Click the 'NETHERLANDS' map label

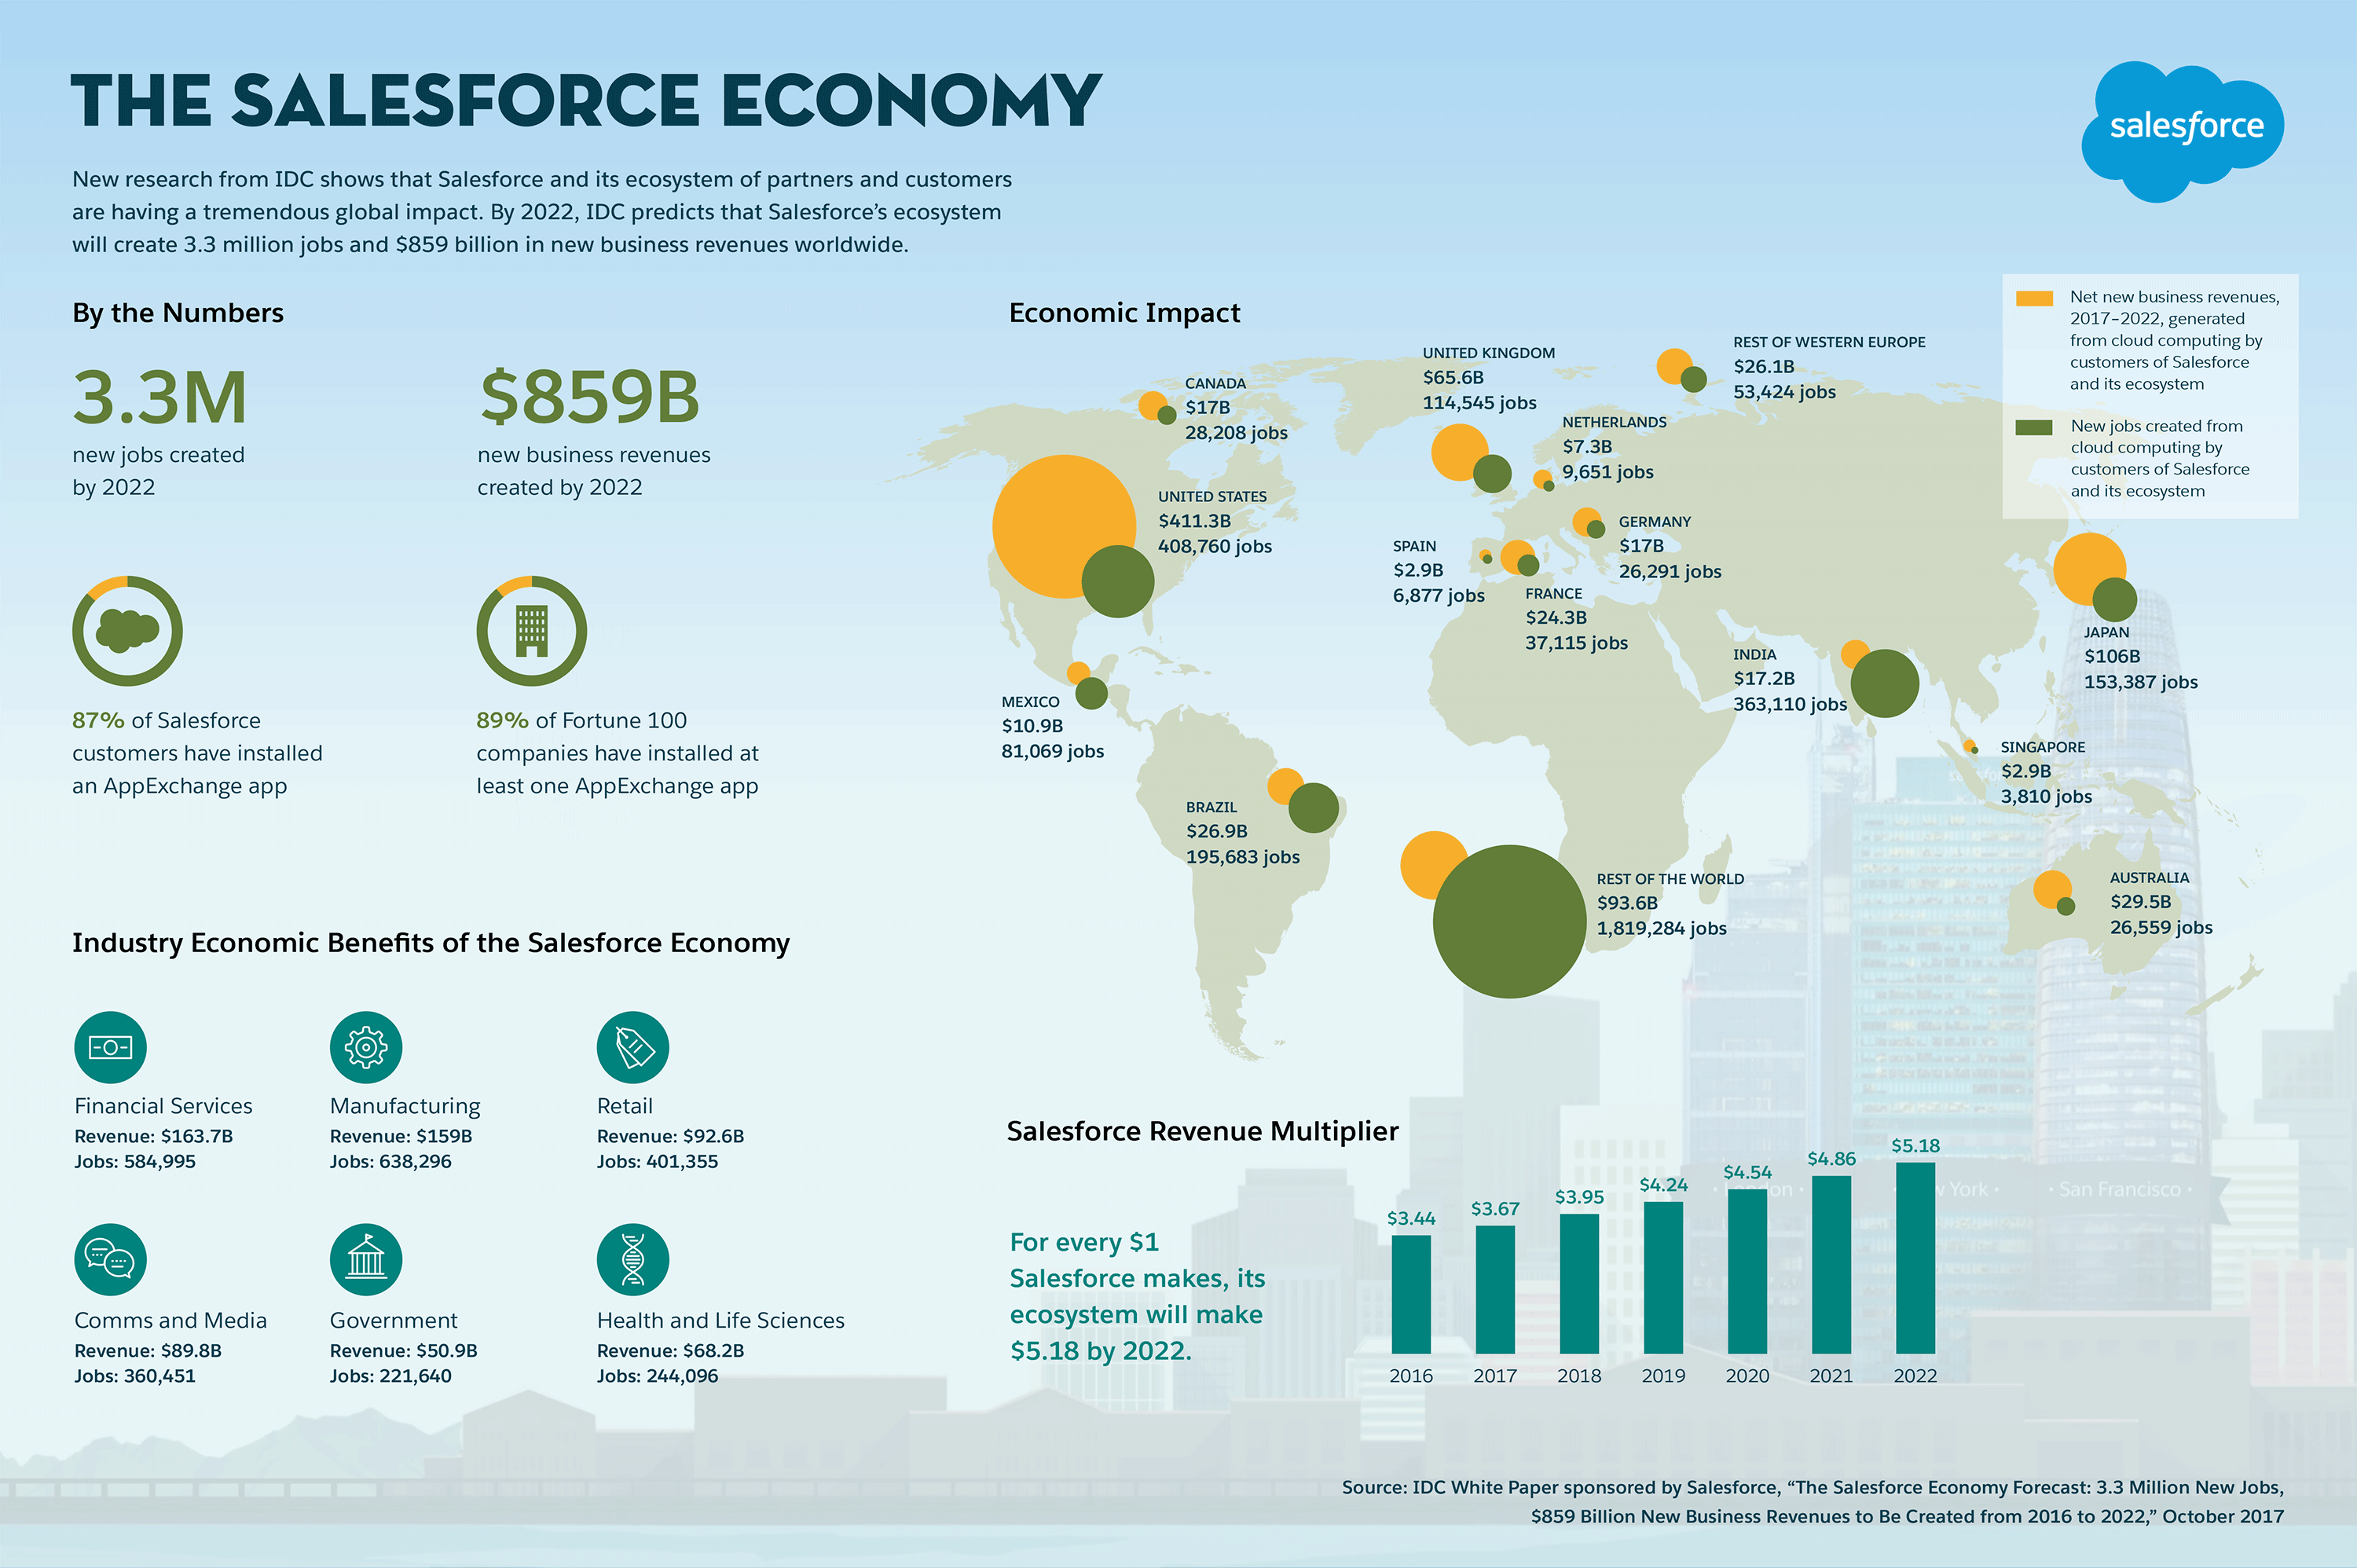[1614, 422]
